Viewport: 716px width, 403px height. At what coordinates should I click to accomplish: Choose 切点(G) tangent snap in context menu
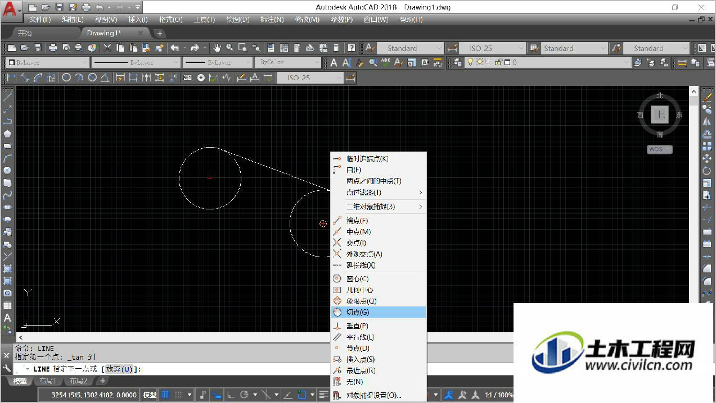click(379, 312)
